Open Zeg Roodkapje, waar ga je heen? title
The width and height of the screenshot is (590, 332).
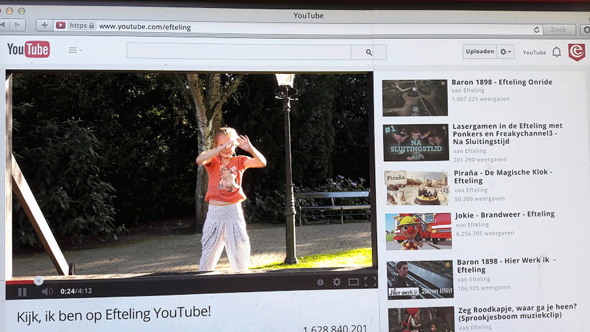pyautogui.click(x=517, y=312)
